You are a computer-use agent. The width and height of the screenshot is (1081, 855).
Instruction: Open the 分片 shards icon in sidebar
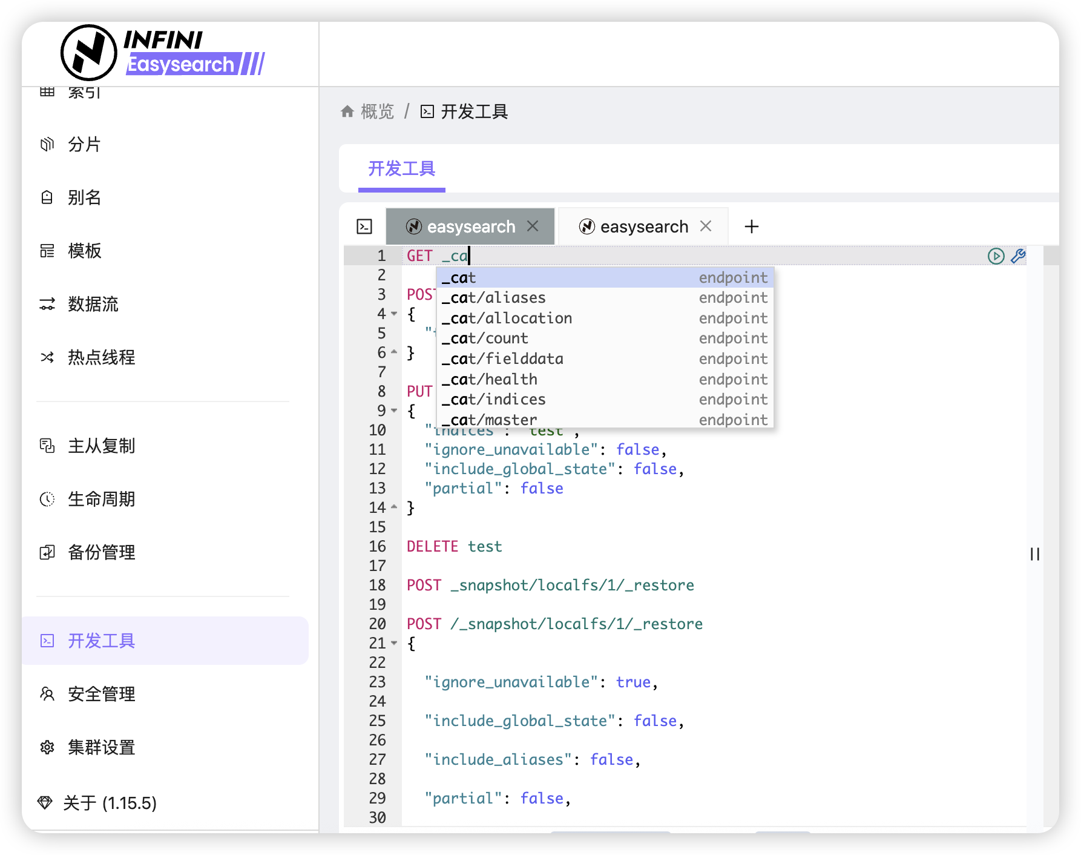(x=47, y=144)
